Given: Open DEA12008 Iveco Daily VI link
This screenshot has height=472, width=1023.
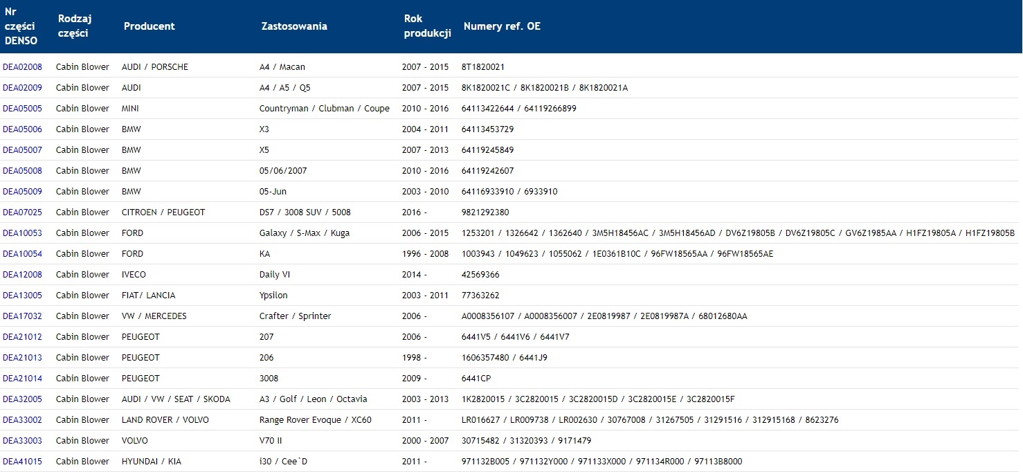Looking at the screenshot, I should (x=22, y=275).
